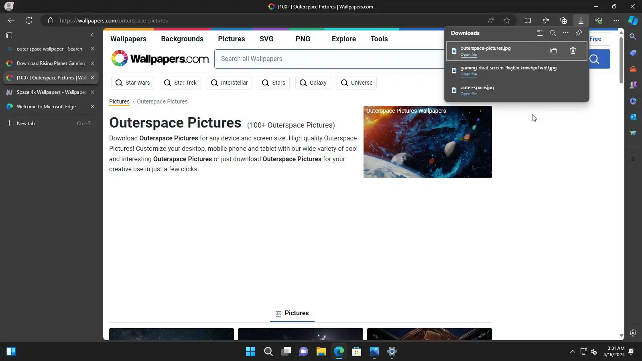Select the Stars search chip

tap(274, 83)
